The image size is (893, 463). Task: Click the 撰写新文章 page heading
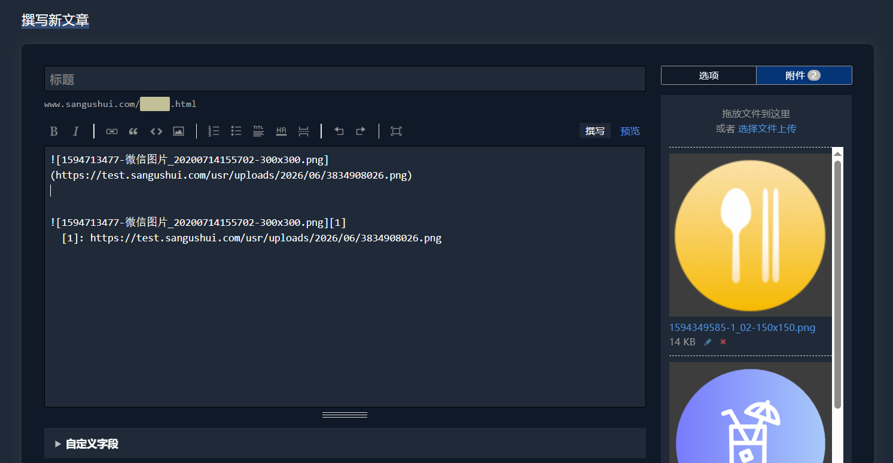point(55,20)
